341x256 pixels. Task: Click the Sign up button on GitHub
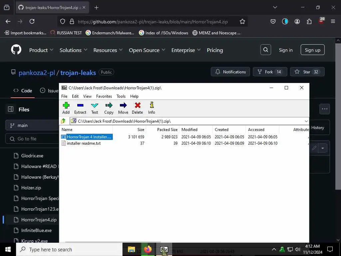tap(312, 50)
